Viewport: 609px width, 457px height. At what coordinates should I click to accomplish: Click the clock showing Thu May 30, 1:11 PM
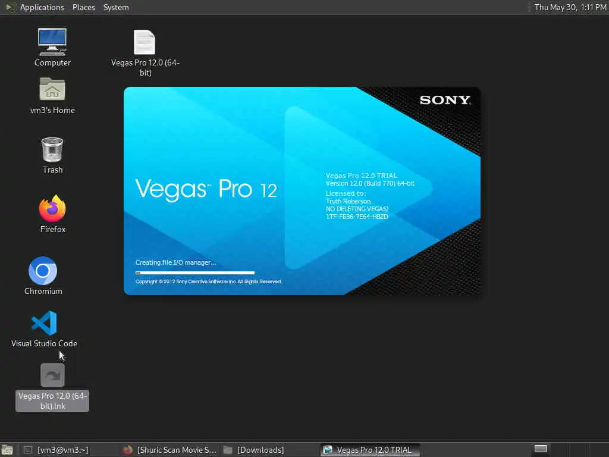pyautogui.click(x=570, y=7)
